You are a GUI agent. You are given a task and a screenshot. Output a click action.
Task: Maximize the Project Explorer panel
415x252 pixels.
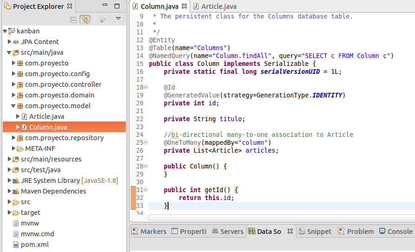click(117, 6)
